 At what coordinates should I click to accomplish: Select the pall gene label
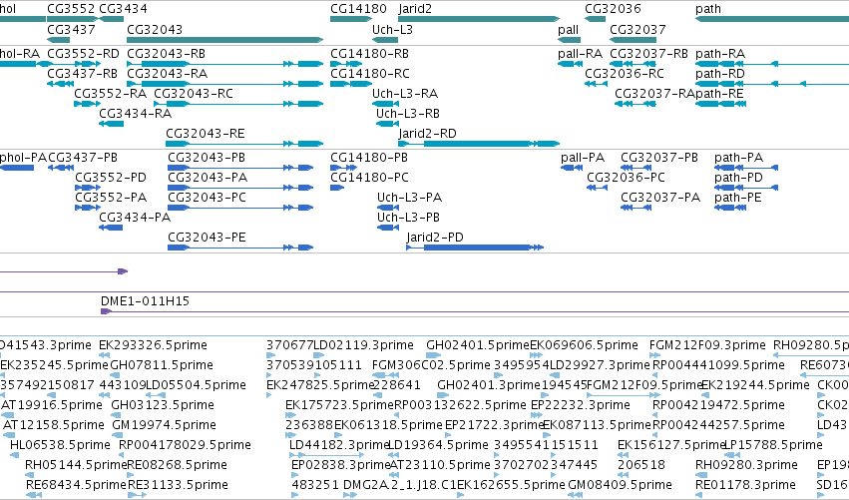[x=569, y=29]
